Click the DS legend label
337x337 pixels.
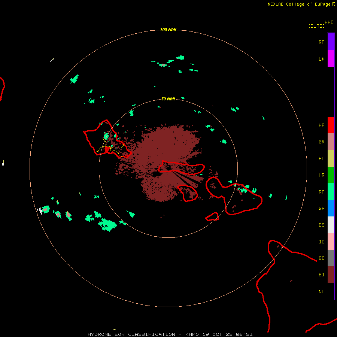321,225
